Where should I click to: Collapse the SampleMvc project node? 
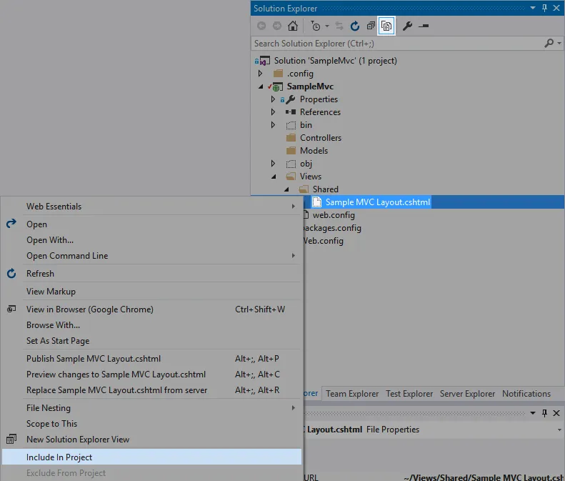click(x=261, y=86)
